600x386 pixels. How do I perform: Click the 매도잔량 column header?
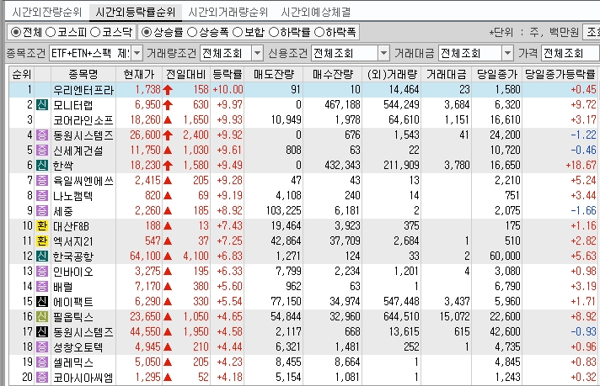click(x=274, y=74)
